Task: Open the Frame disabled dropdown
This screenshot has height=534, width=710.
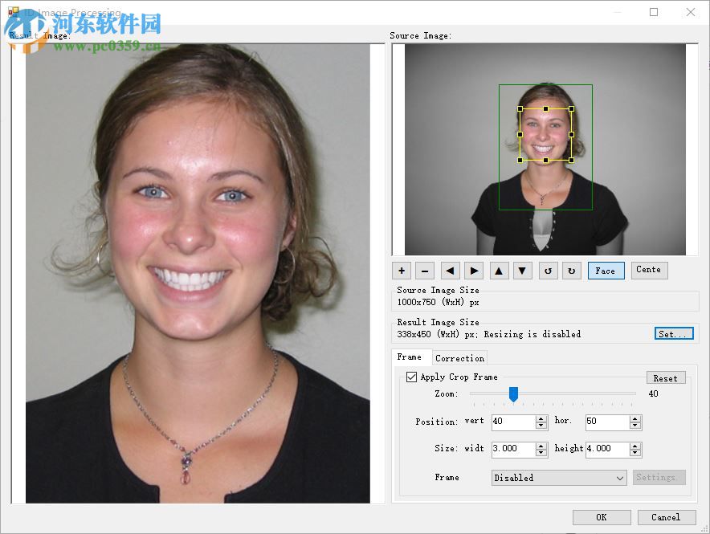Action: 558,477
